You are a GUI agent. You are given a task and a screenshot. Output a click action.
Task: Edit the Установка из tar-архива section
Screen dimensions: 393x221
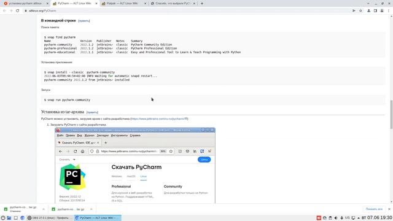click(92, 112)
